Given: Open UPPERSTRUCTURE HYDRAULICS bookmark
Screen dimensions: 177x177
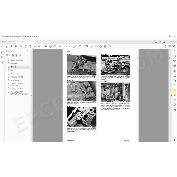Looking at the screenshot, I should pos(17,85).
